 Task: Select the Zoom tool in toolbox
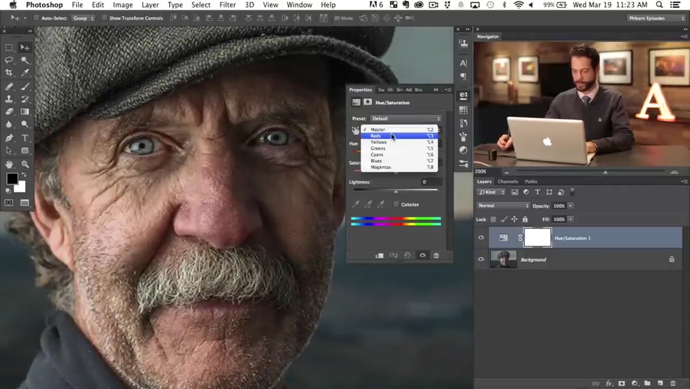click(x=25, y=165)
